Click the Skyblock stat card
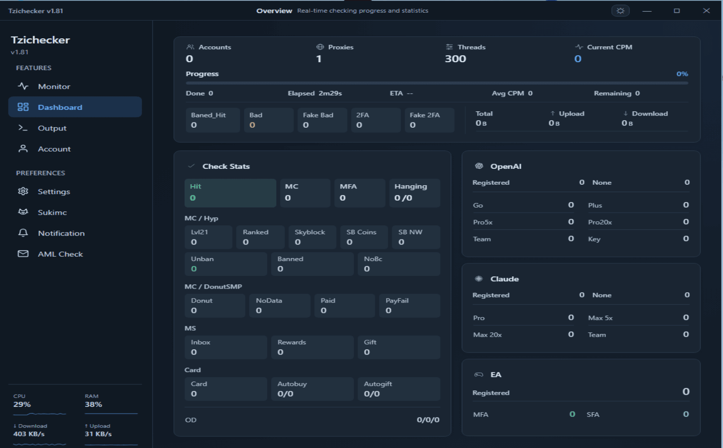The height and width of the screenshot is (448, 723). tap(312, 237)
